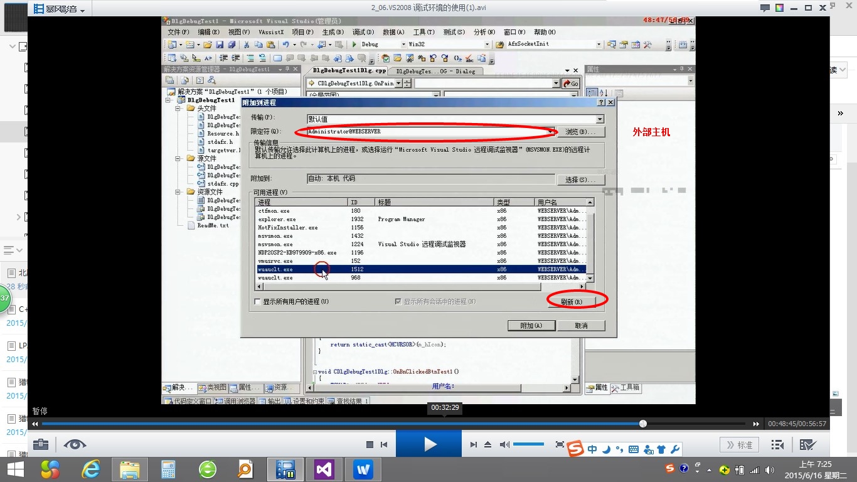Rewind with the double-left arrow on the progress bar
The image size is (857, 482).
tap(35, 424)
